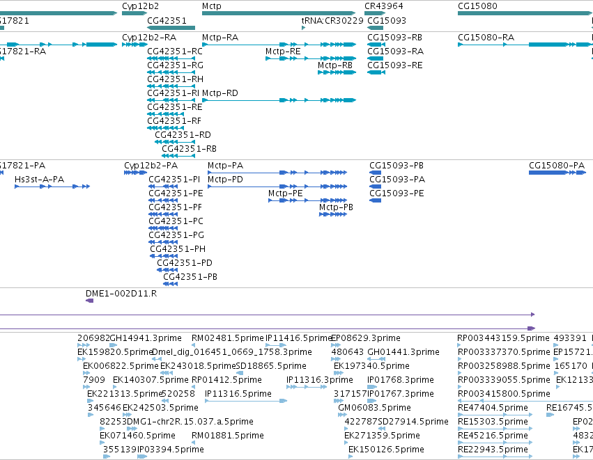Select EST RE47404.5prime
The image size is (593, 460).
point(493,408)
